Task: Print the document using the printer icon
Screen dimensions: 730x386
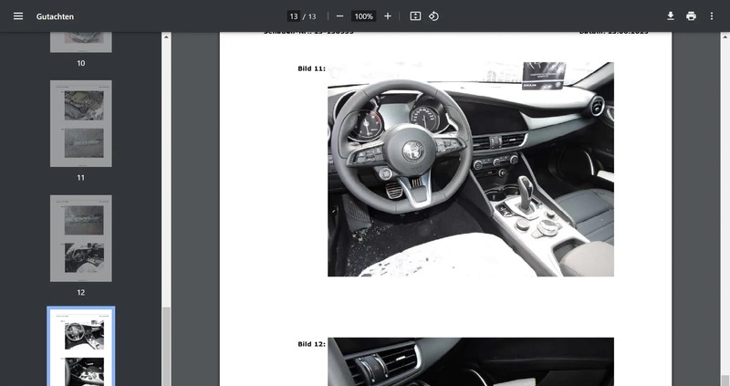Action: (x=691, y=16)
